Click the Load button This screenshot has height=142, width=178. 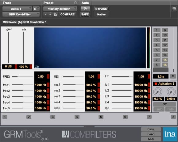coord(151,134)
